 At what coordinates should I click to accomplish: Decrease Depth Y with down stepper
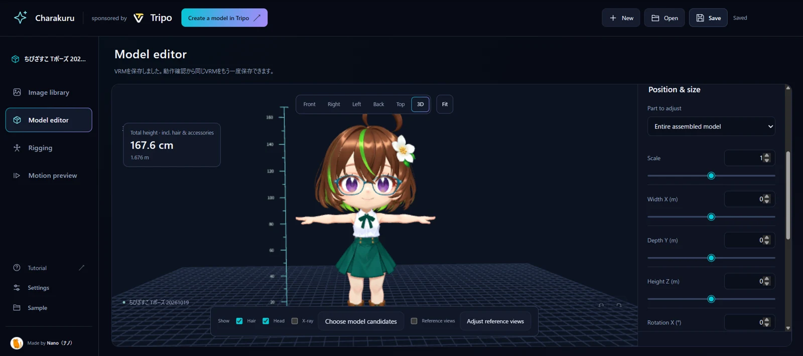(x=766, y=243)
